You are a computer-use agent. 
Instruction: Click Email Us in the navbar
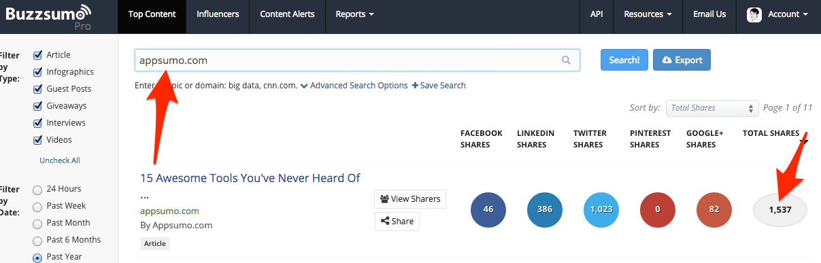pyautogui.click(x=709, y=14)
